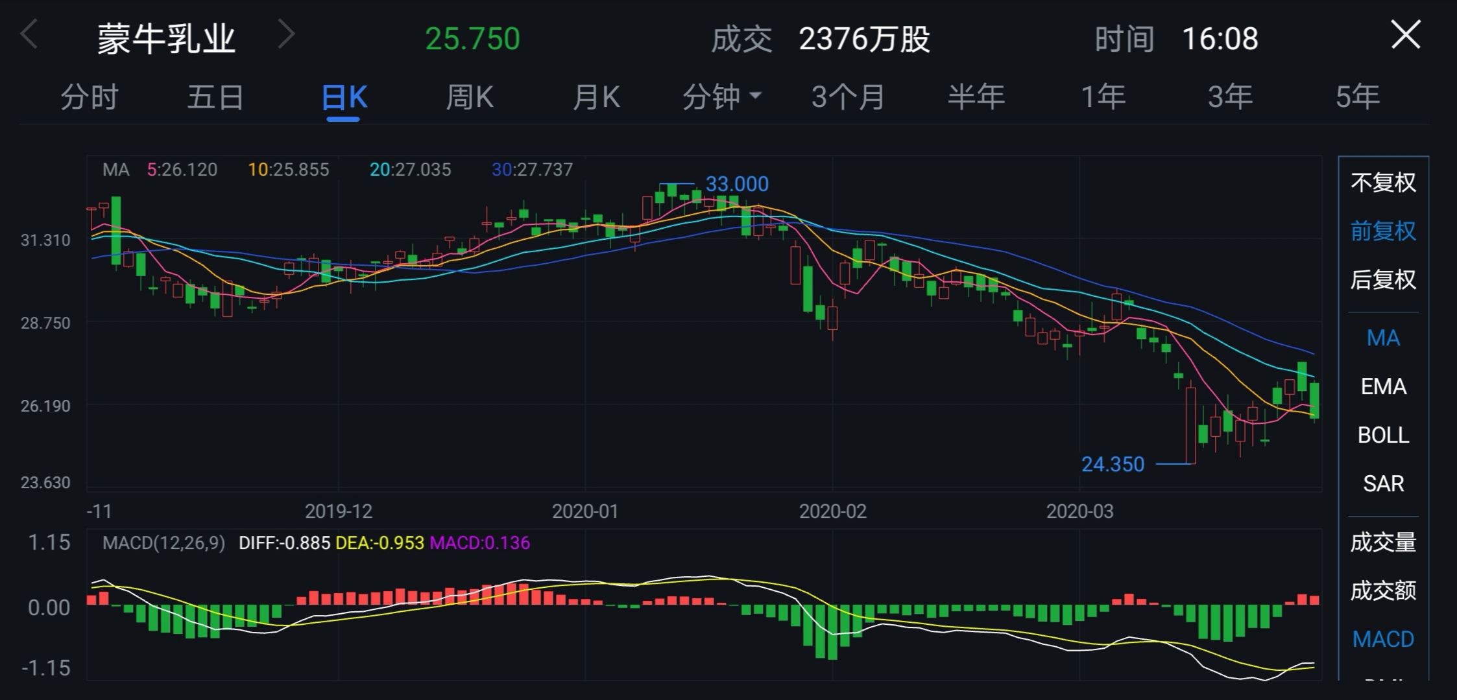The width and height of the screenshot is (1457, 700).
Task: Show 成交额 turnover sub-chart
Action: (x=1383, y=591)
